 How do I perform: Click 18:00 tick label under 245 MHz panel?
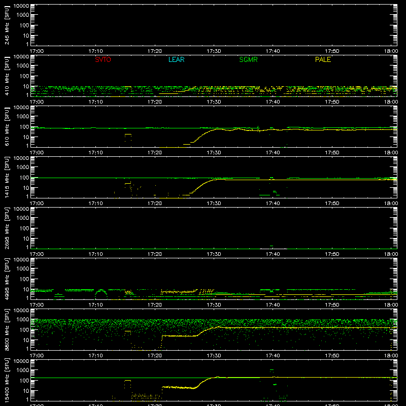[391, 51]
